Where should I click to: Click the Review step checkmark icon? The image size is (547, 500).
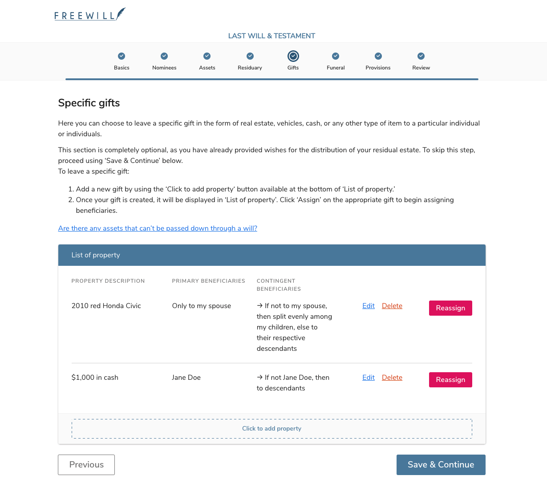point(421,56)
